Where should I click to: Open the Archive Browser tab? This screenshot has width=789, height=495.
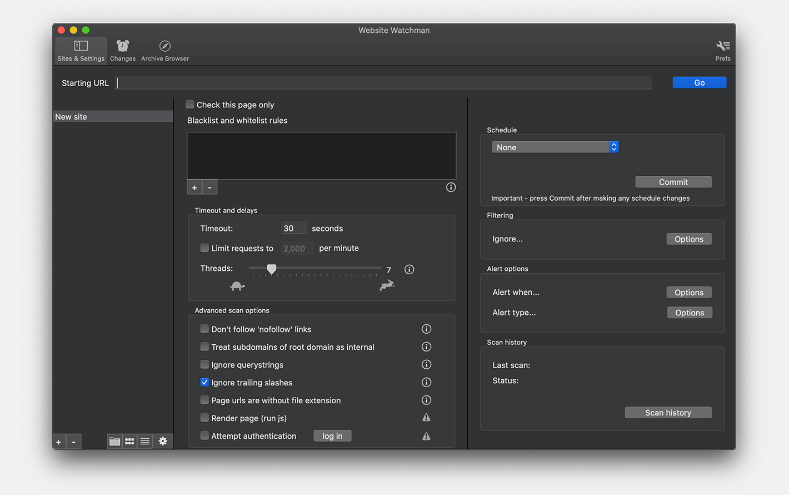click(165, 50)
